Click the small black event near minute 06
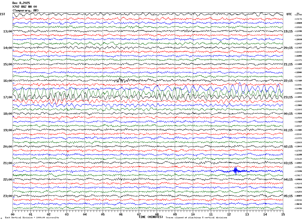The height and width of the screenshot is (221, 303). pos(121,80)
